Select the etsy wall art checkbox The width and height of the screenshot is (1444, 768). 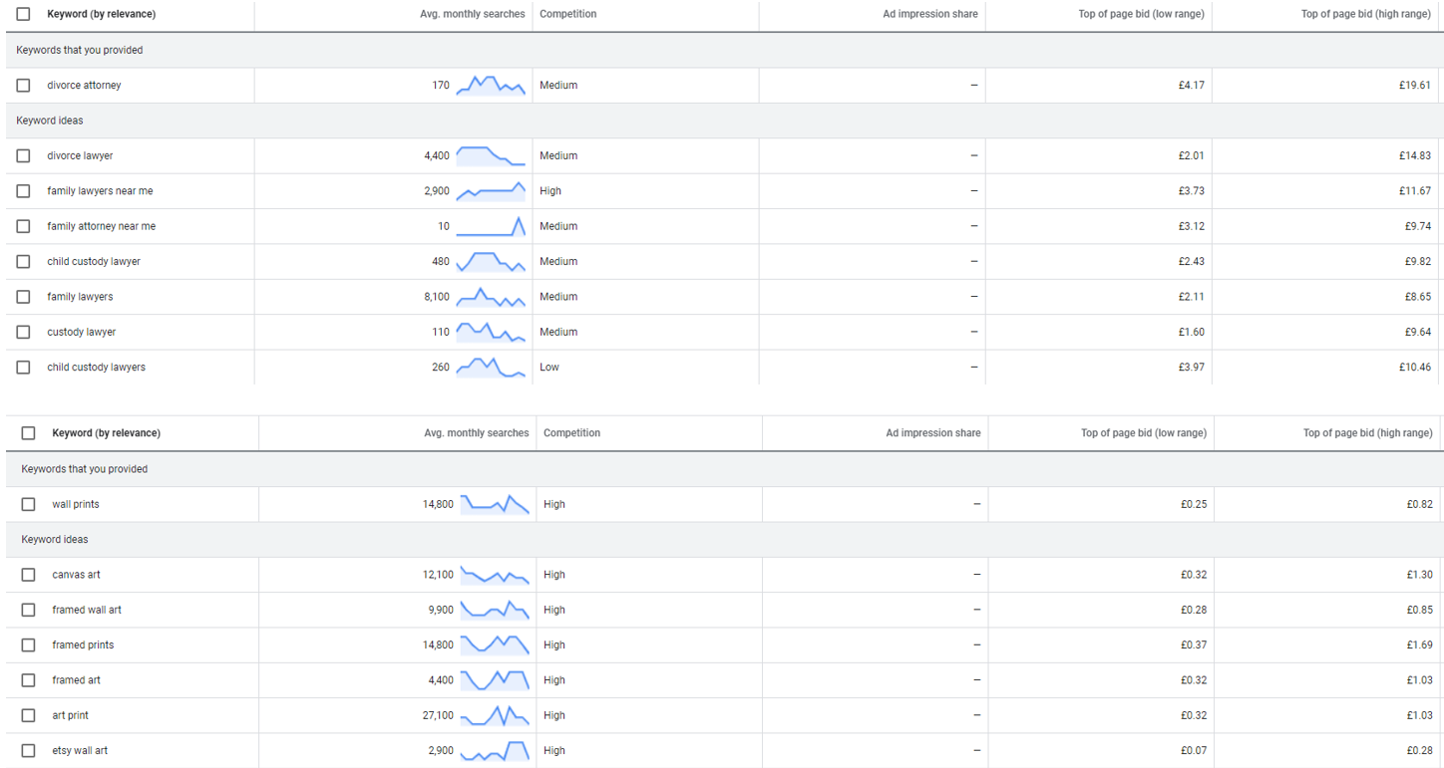[x=28, y=751]
